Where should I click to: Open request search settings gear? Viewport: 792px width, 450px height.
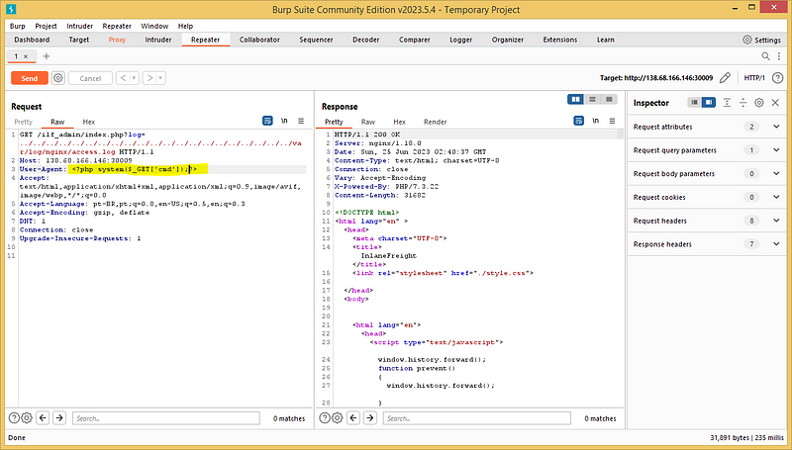pos(27,417)
